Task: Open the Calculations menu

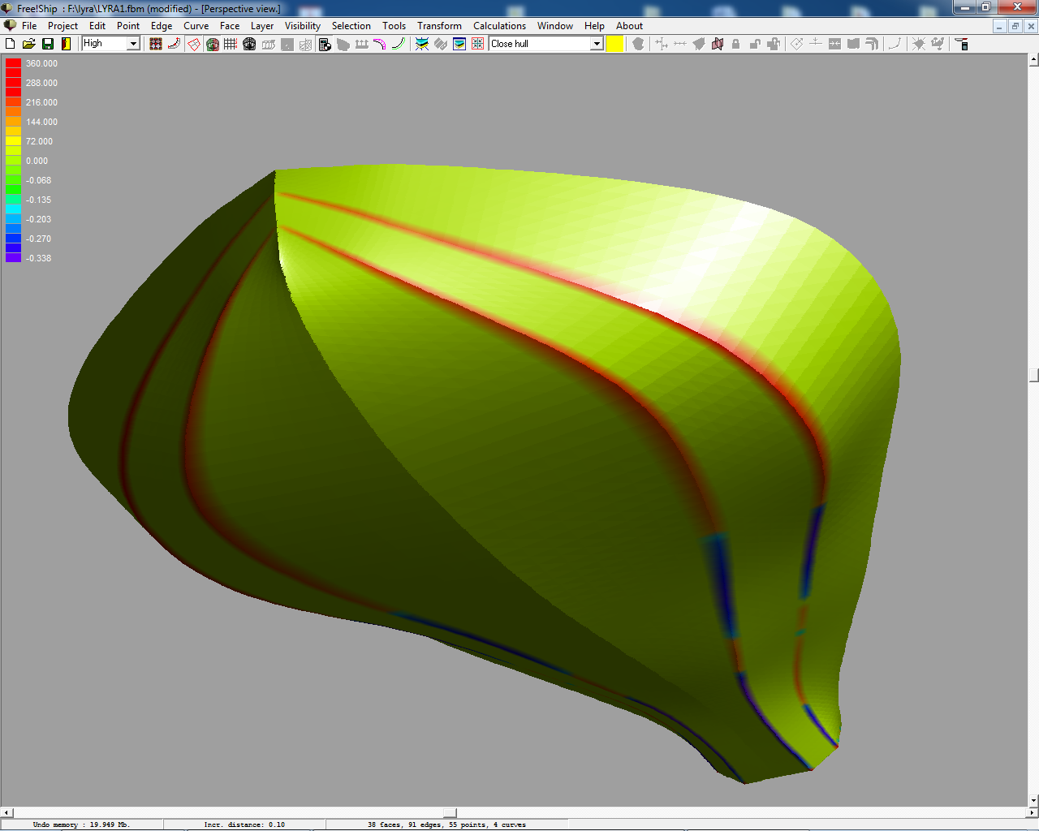Action: tap(499, 26)
